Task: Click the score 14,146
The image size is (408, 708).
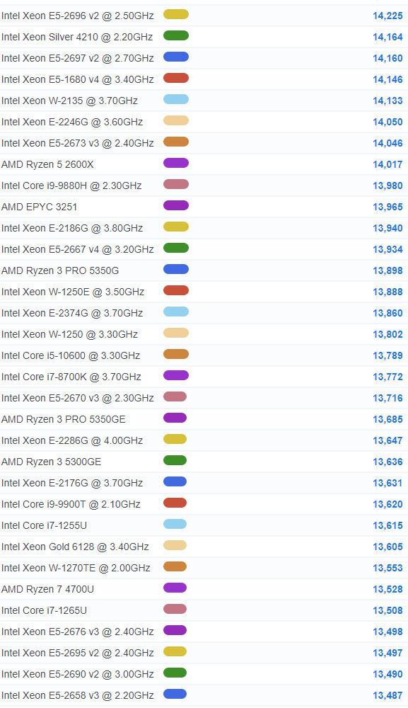Action: click(387, 79)
